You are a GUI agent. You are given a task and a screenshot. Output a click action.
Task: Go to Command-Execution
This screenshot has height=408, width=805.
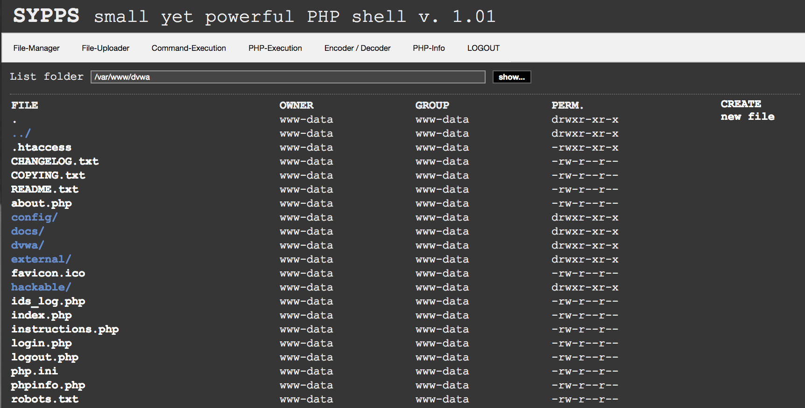[x=189, y=48]
